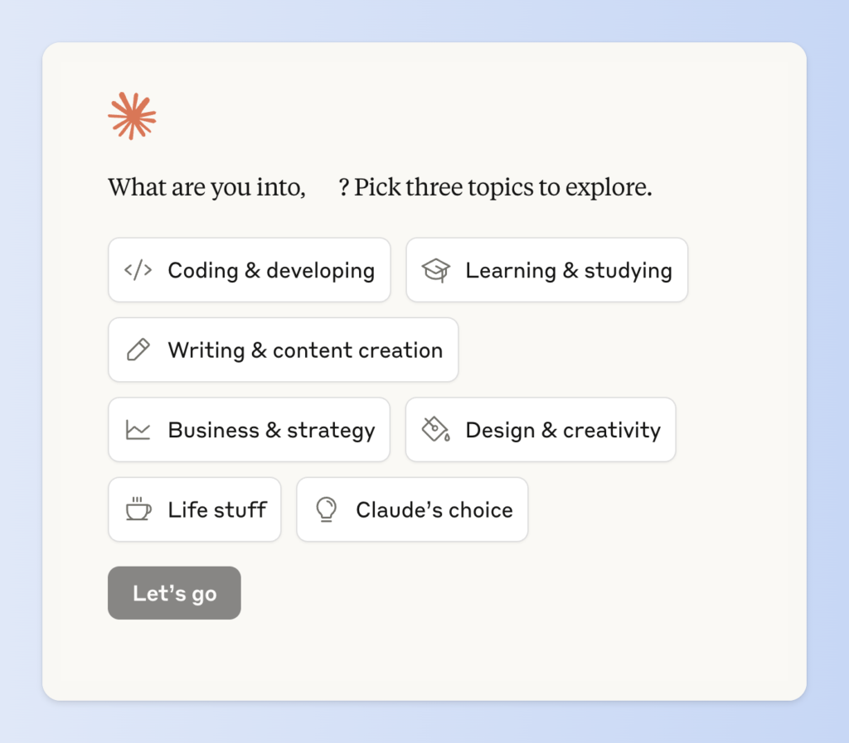Click the "Pick three topics to explore" text
Screen dimensions: 849x743
(x=502, y=187)
